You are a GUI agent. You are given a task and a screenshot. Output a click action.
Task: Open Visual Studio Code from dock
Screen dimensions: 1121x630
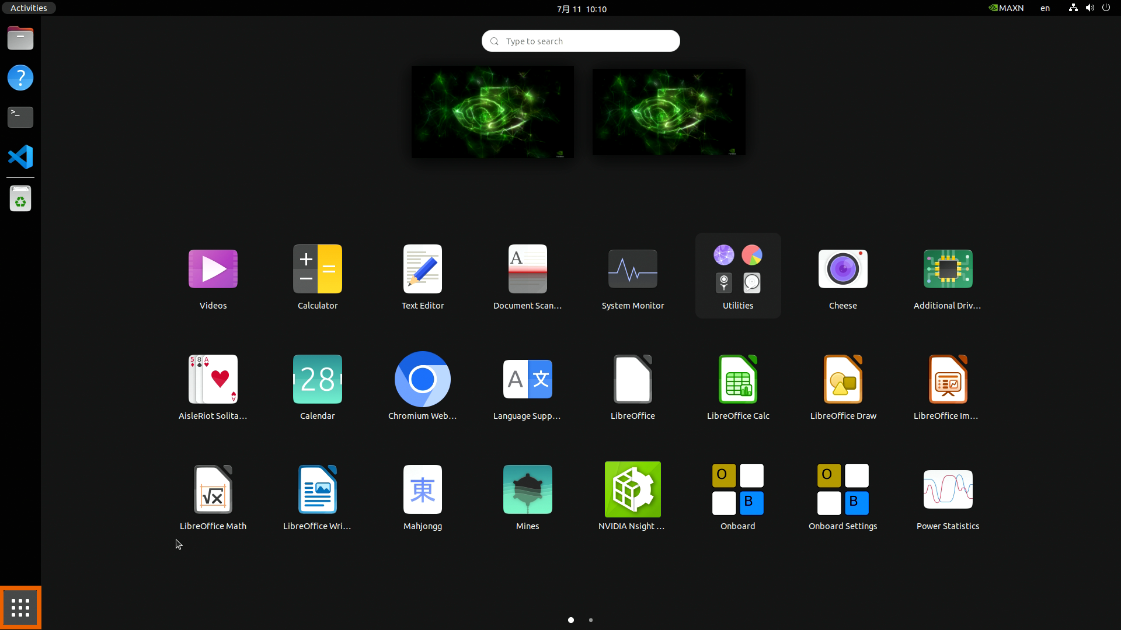coord(20,157)
